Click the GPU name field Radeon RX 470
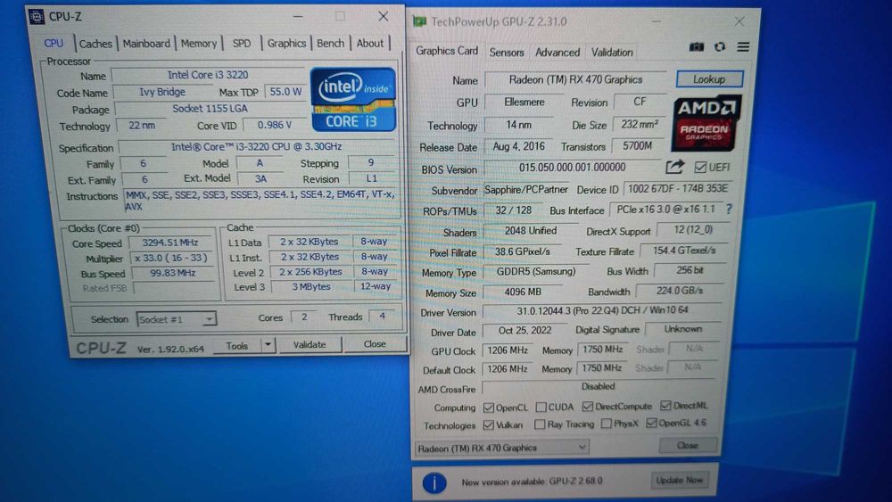The height and width of the screenshot is (502, 892). coord(575,79)
